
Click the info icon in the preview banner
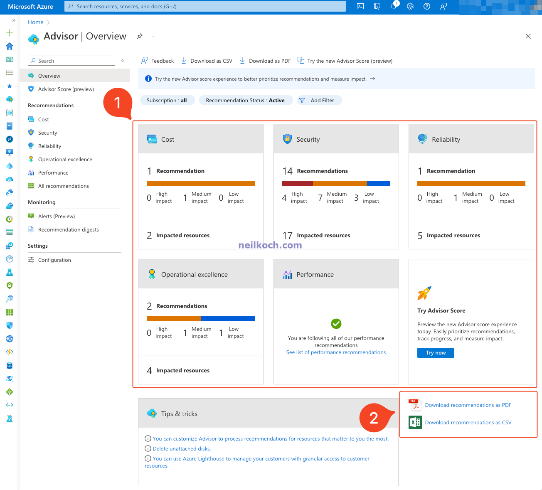tap(148, 79)
